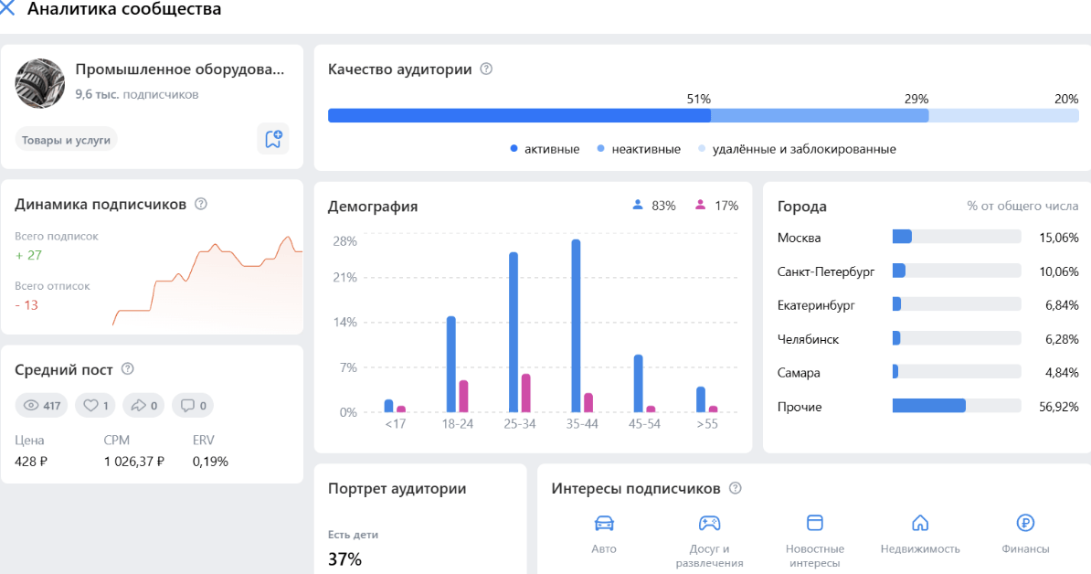Click the Прочие city bar

pyautogui.click(x=957, y=406)
